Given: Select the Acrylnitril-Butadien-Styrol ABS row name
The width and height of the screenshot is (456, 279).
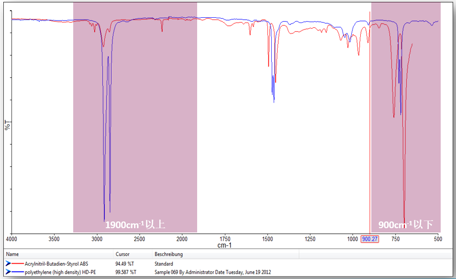Looking at the screenshot, I should (x=56, y=264).
